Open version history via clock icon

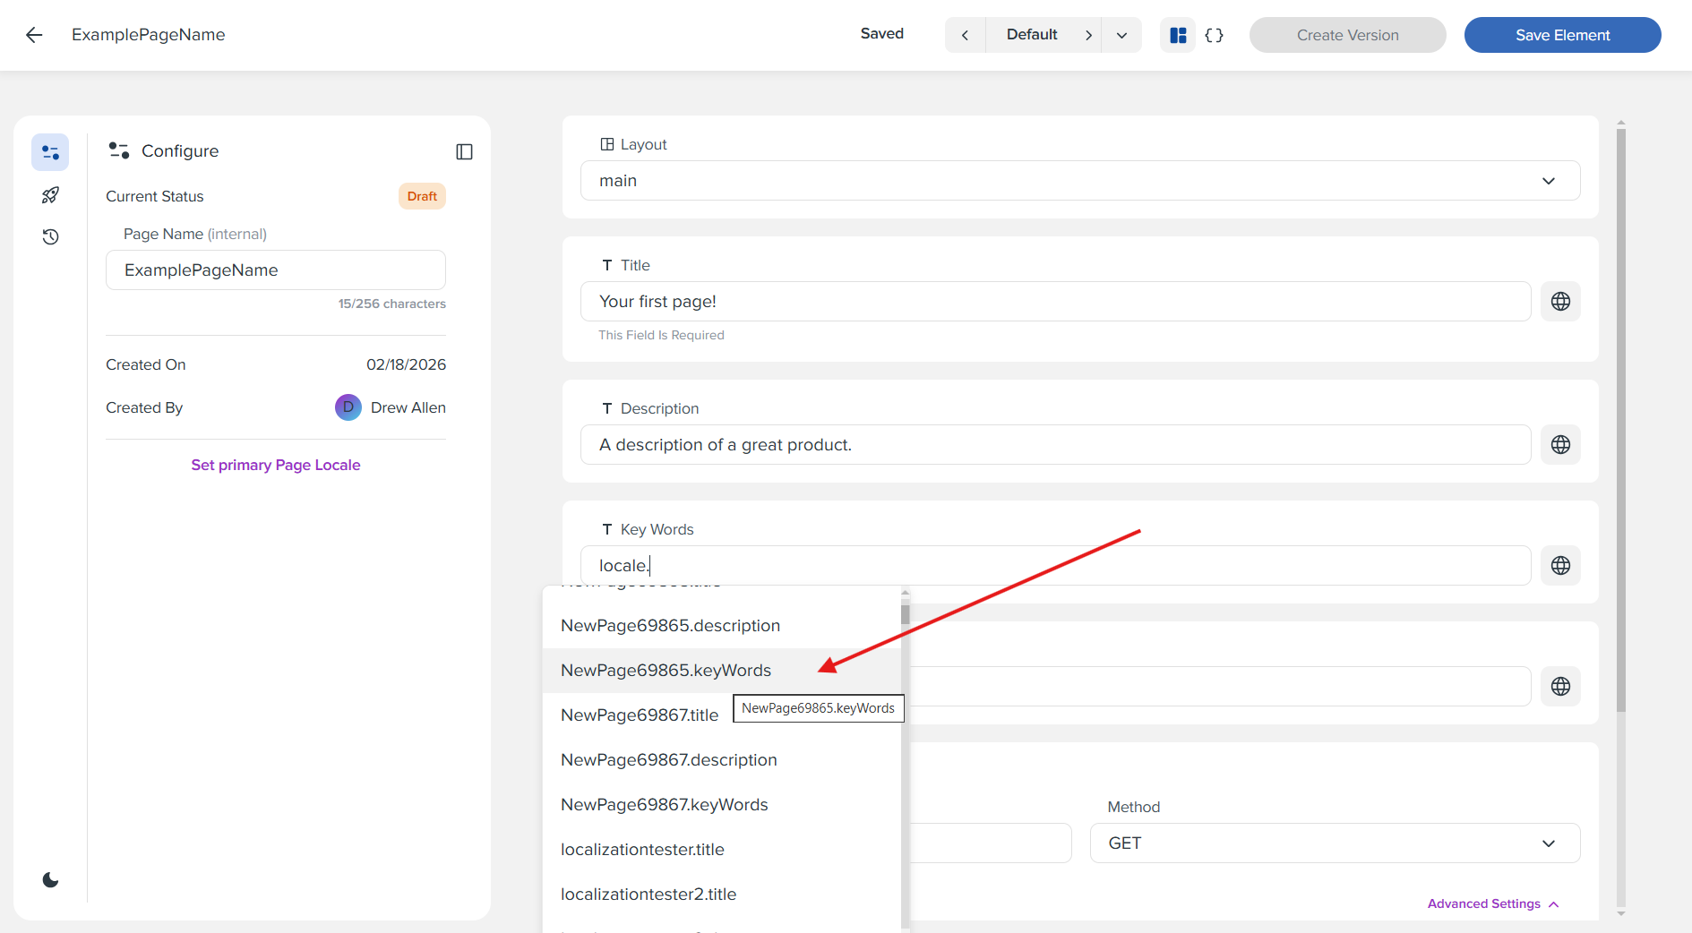pos(50,236)
